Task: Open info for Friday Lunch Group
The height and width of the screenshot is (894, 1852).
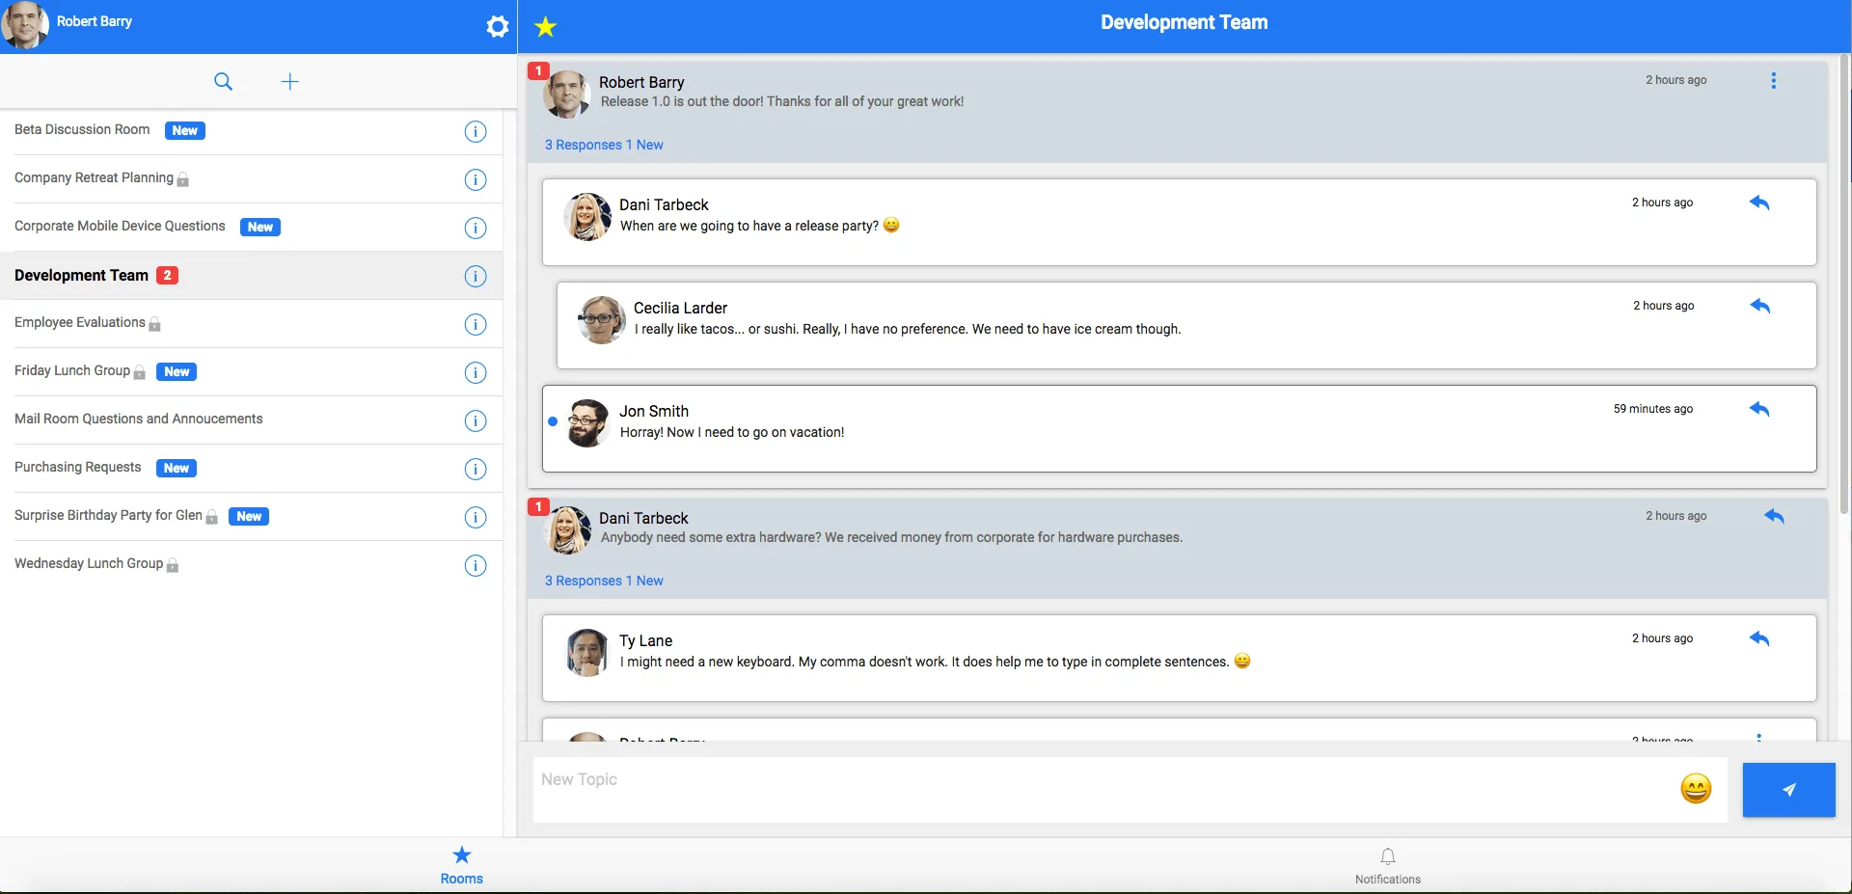Action: [x=476, y=372]
